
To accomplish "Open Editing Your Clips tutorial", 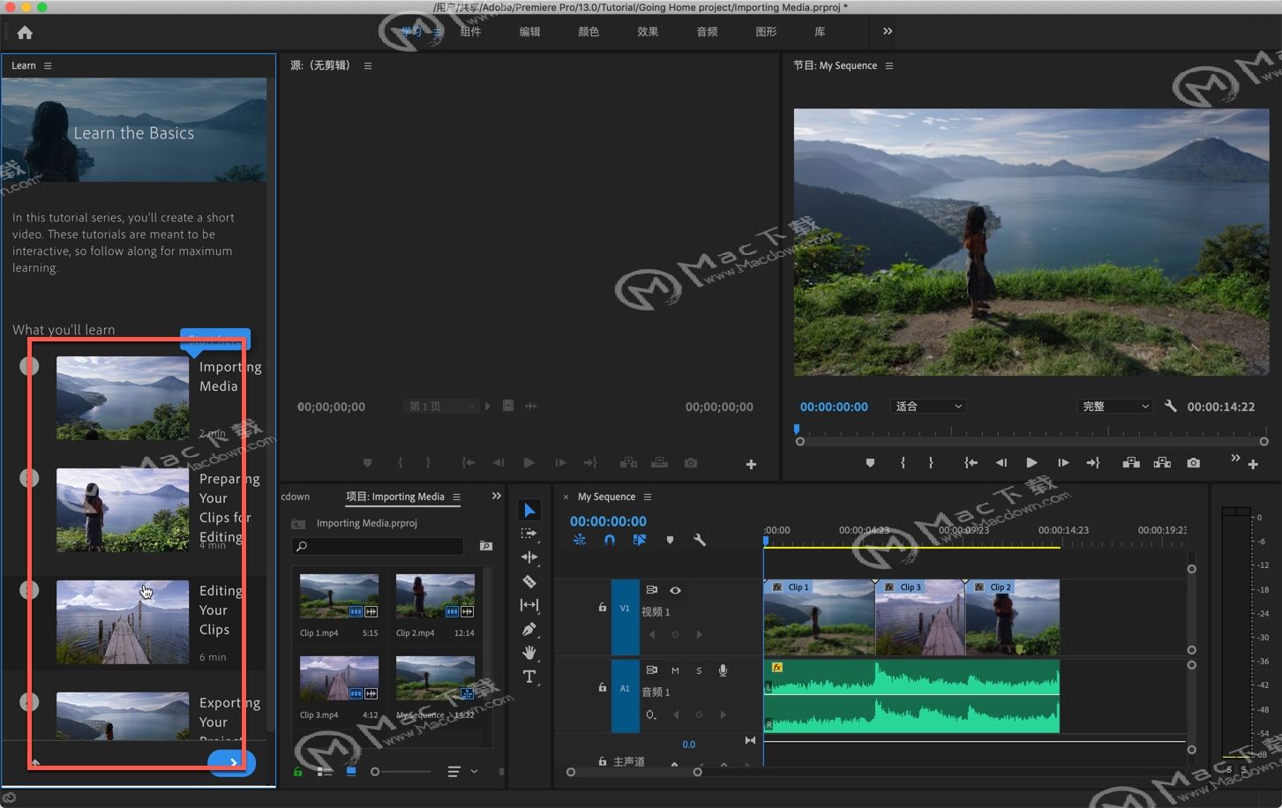I will [x=123, y=622].
